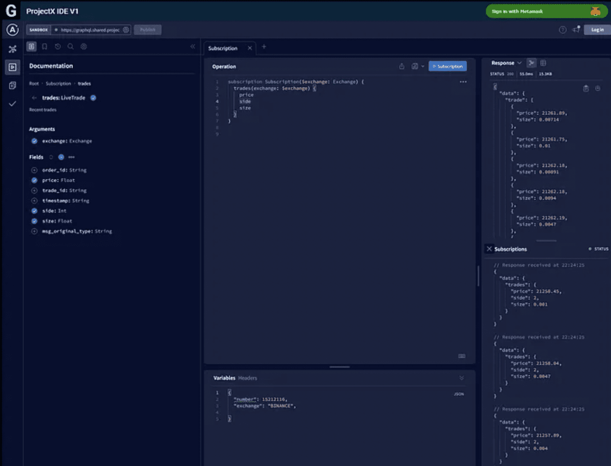The image size is (611, 466).
Task: Open the Apollo logo menu in sidebar
Action: coord(12,30)
